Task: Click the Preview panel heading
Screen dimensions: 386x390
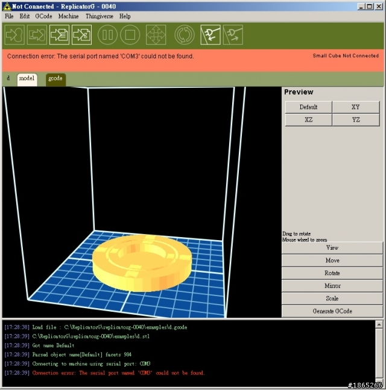Action: click(299, 92)
